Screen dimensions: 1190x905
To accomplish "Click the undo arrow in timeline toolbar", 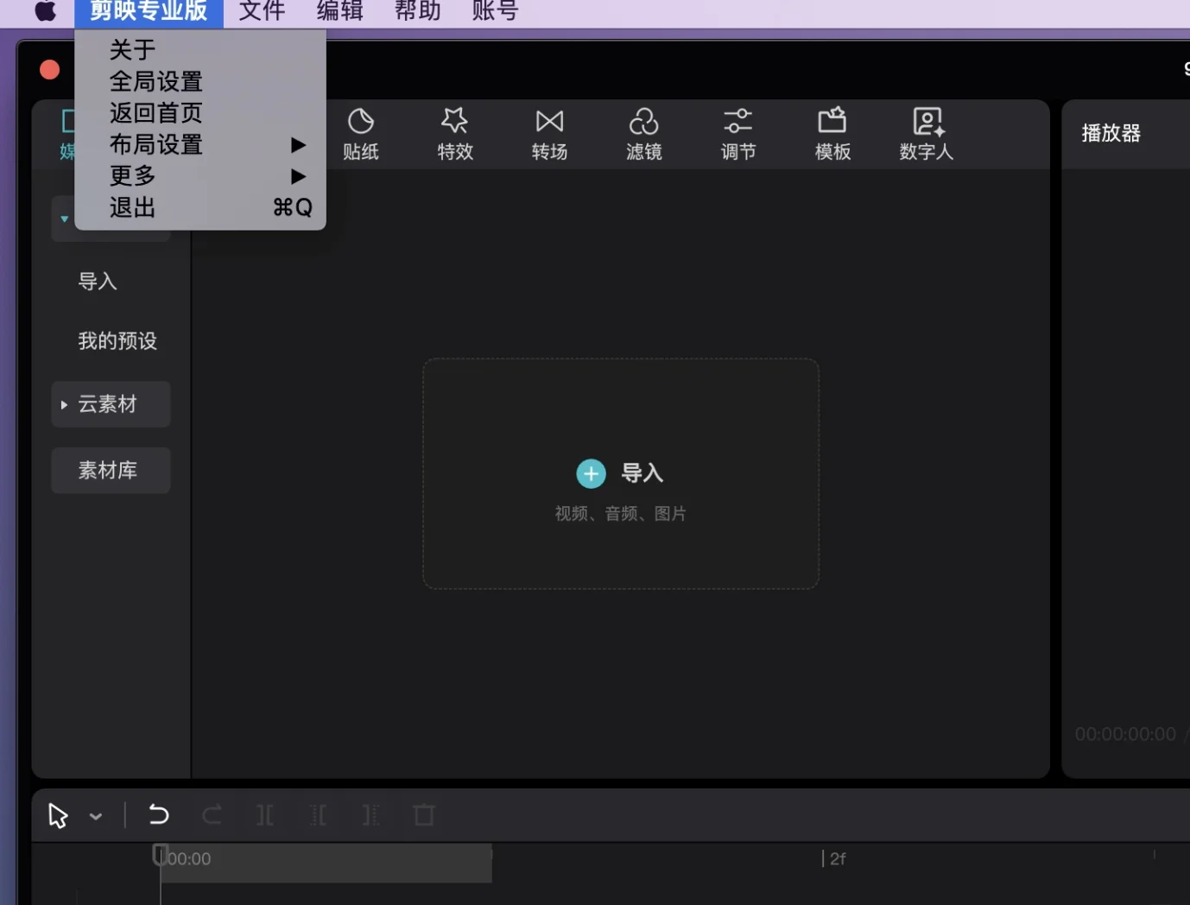I will click(159, 814).
